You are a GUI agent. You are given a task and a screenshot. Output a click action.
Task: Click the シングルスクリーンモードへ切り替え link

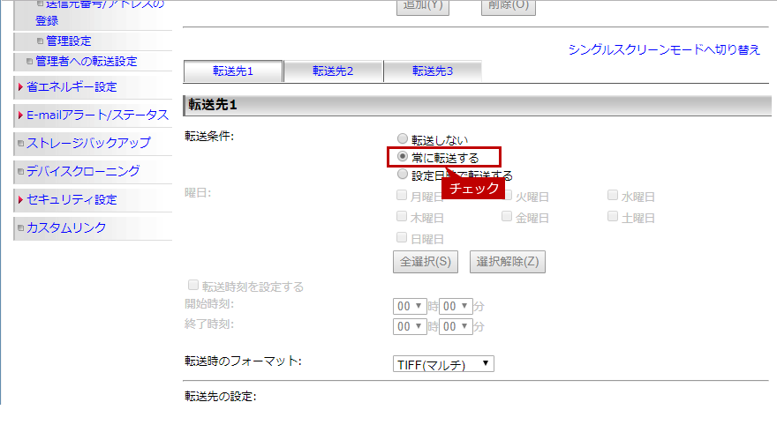[664, 49]
